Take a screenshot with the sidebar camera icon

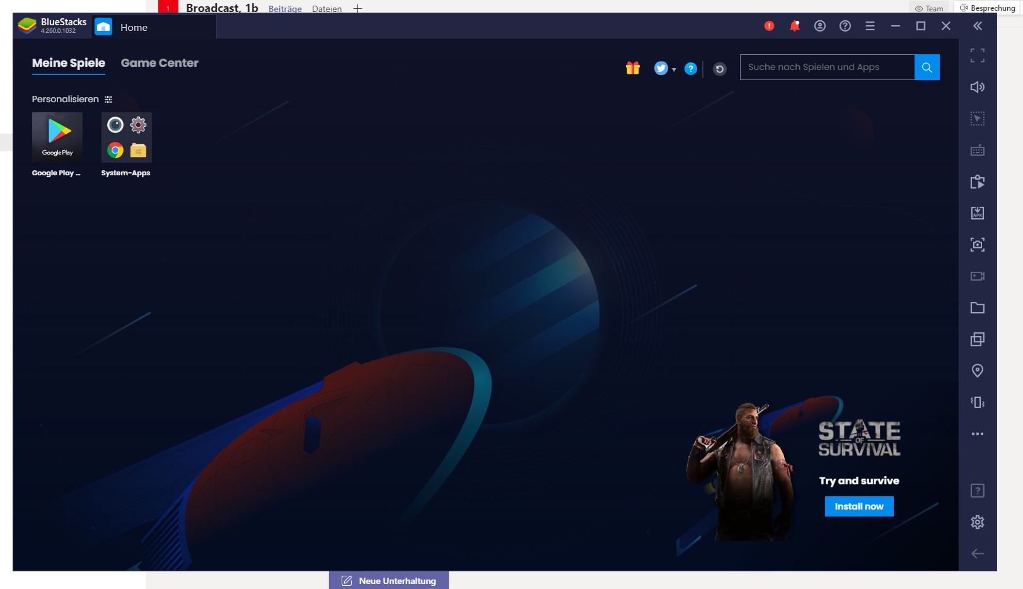977,245
